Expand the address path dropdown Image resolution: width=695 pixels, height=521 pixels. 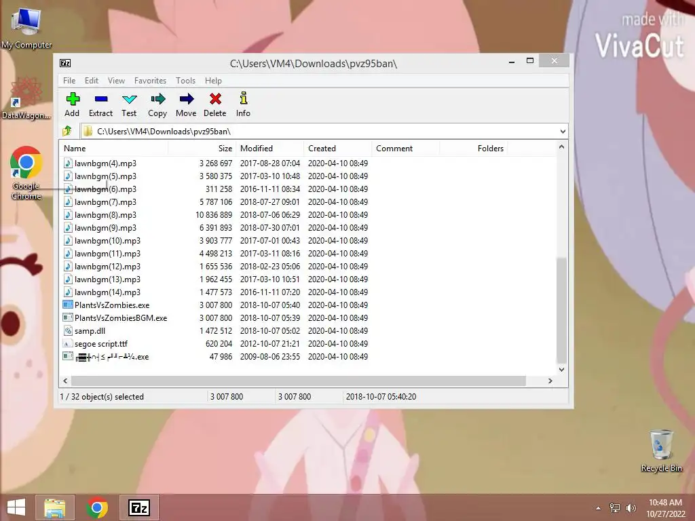coord(563,131)
